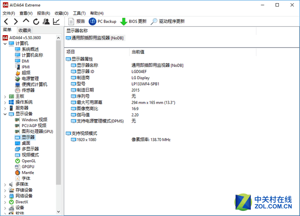
Task: Select 计算机名称 in the tree
Action: click(x=29, y=55)
